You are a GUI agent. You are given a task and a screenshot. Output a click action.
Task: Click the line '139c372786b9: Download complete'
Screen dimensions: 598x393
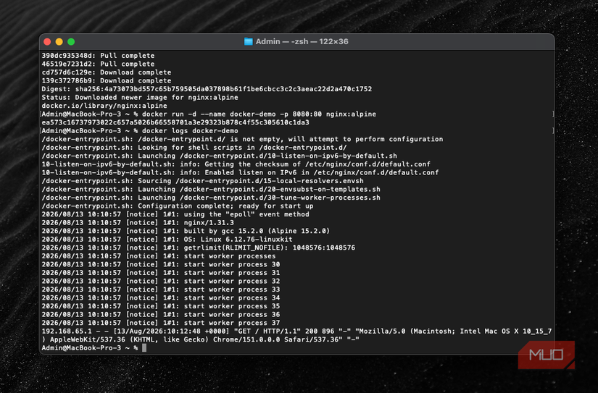[107, 81]
